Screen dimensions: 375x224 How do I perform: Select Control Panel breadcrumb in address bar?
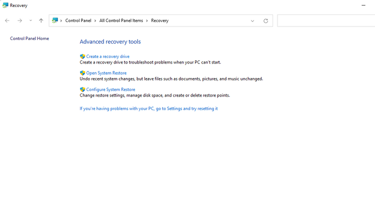[78, 20]
